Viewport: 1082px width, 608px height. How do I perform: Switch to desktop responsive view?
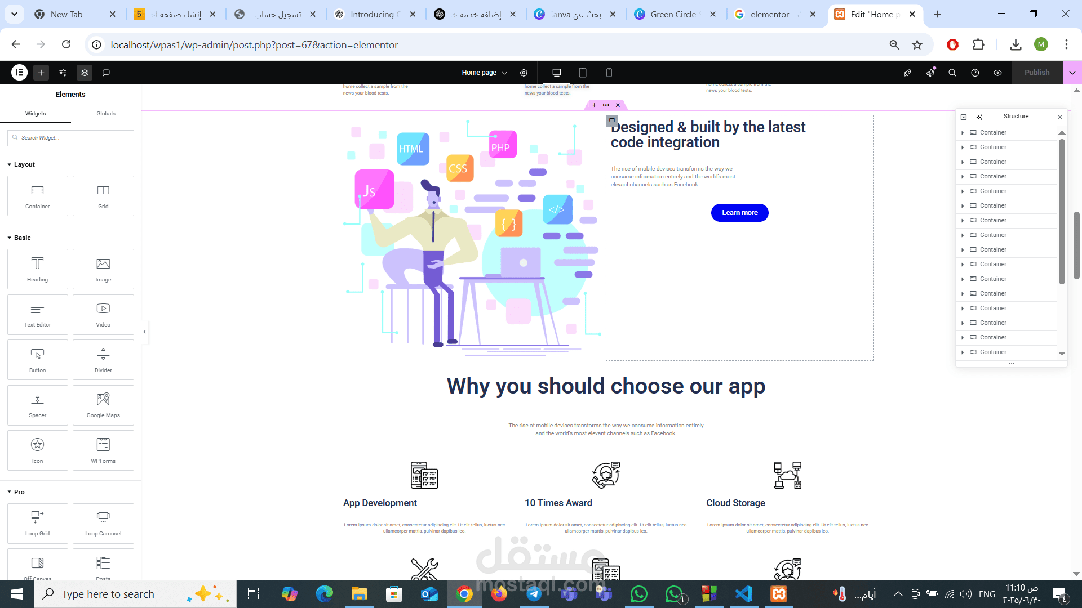tap(557, 73)
